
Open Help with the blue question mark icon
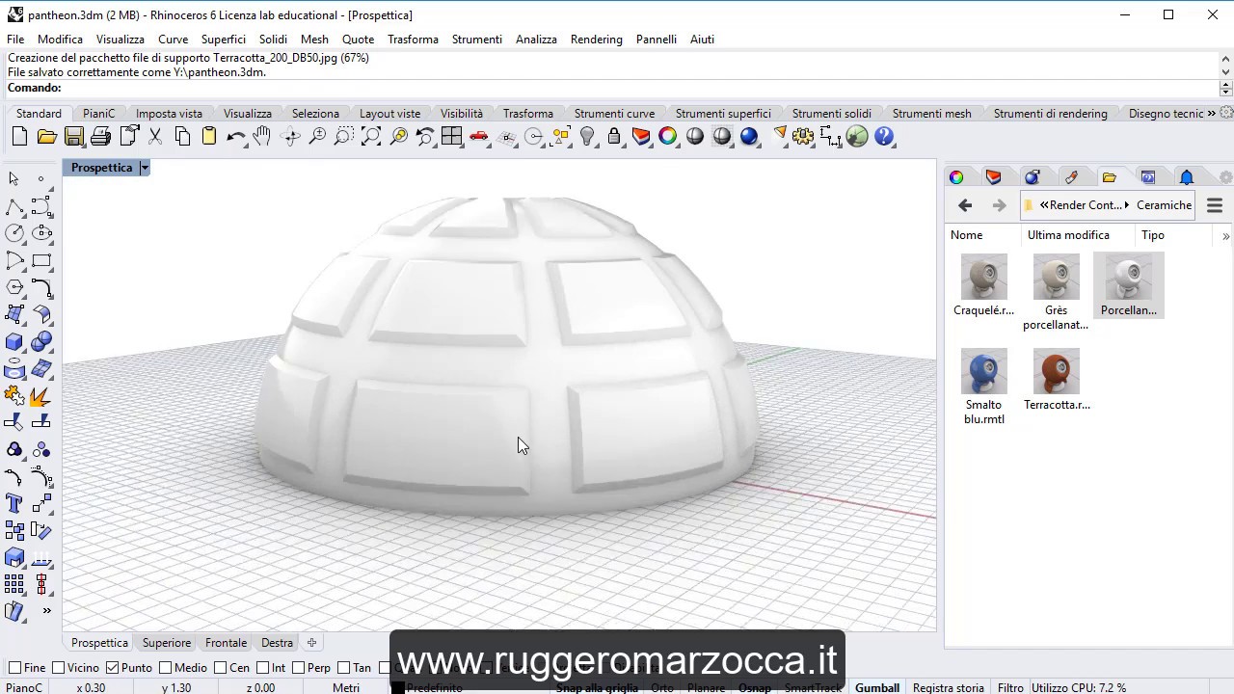pyautogui.click(x=884, y=137)
